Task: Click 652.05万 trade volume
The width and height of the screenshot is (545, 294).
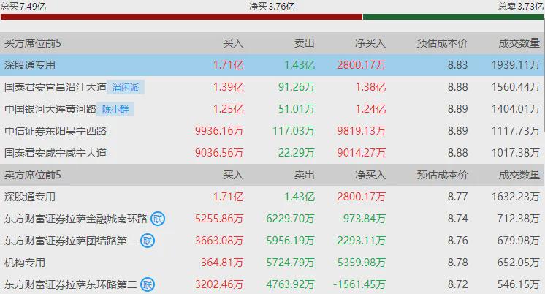Action: coord(519,263)
